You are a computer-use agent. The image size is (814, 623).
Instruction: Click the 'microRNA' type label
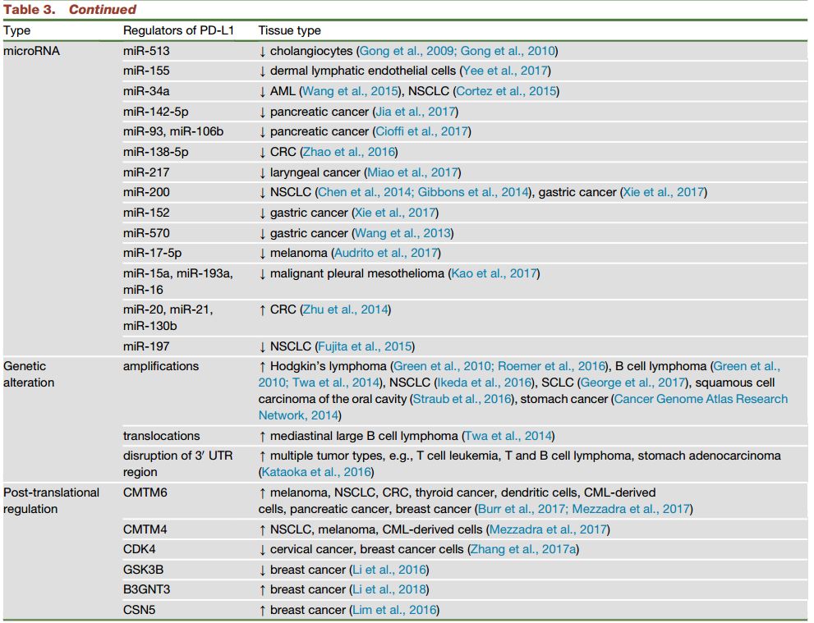coord(32,52)
